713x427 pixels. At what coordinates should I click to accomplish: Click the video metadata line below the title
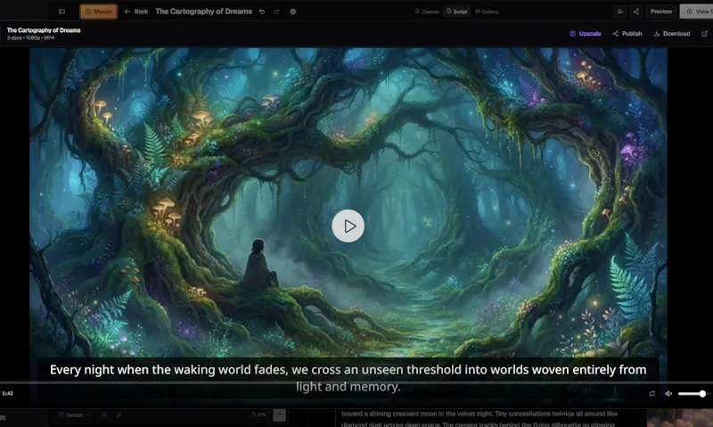coord(30,37)
